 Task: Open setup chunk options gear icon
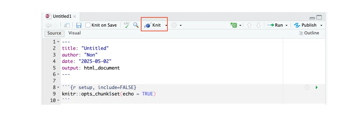pyautogui.click(x=307, y=87)
